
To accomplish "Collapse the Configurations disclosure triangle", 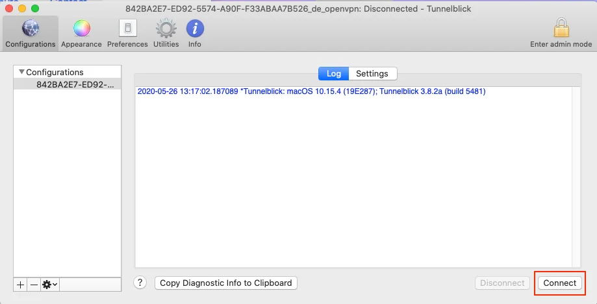I will (x=21, y=73).
